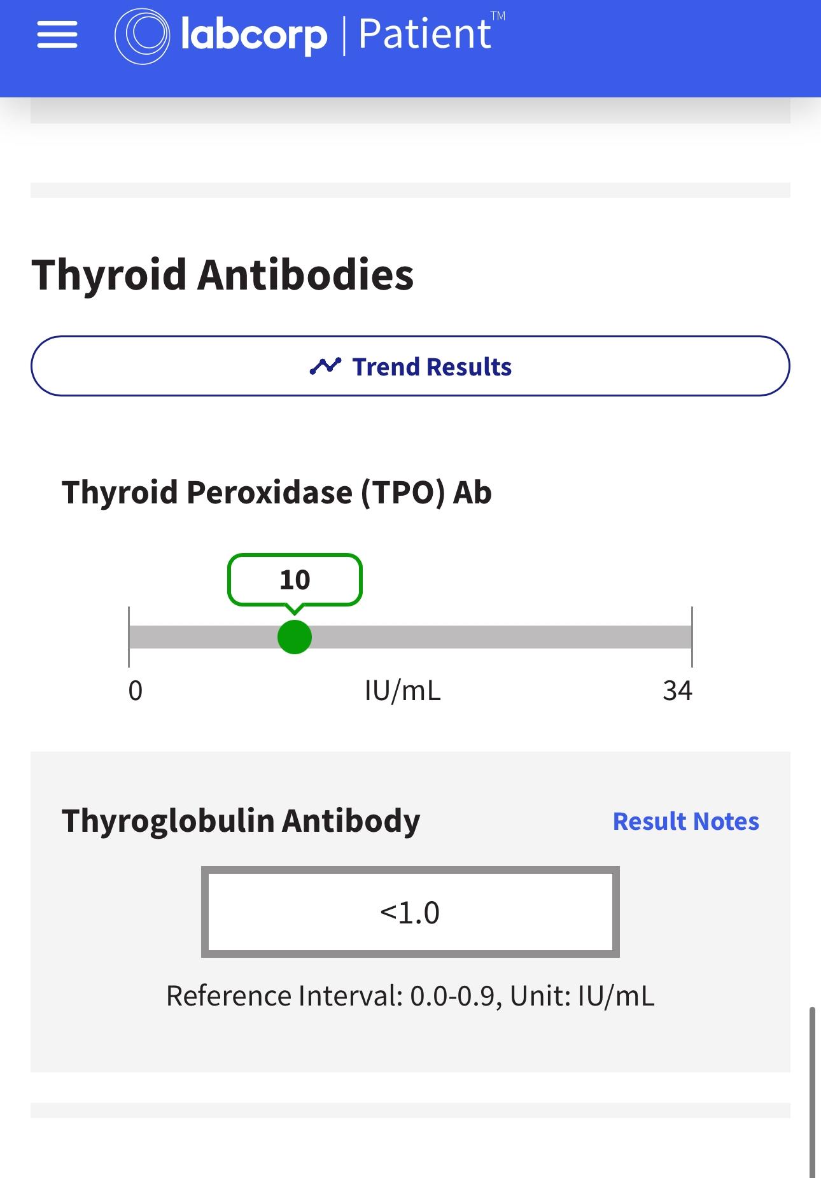This screenshot has height=1178, width=821.
Task: Open Result Notes for Thyroglobulin Antibody
Action: (685, 822)
